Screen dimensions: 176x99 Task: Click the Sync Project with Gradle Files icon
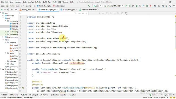pos(163,6)
